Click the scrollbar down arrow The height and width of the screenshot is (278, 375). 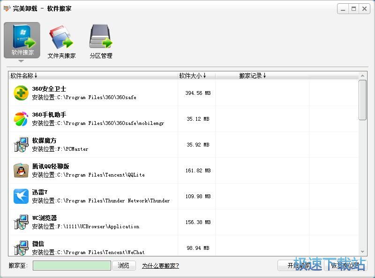click(x=362, y=252)
